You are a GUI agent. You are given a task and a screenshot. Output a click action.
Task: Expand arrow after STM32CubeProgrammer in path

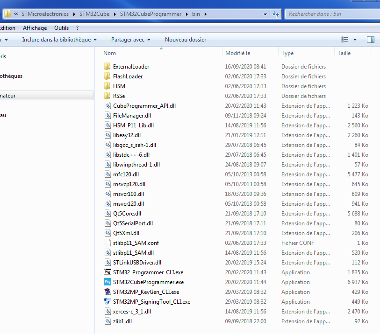(187, 14)
